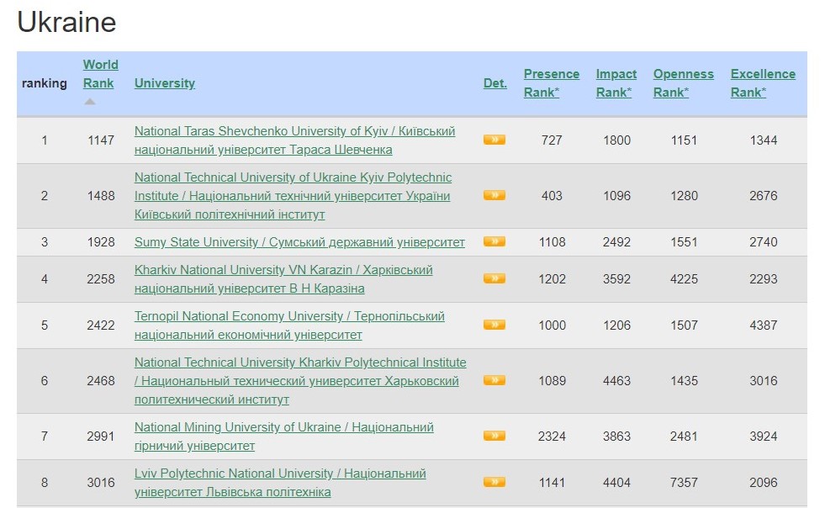
Task: Sort table by World Rank header
Action: tap(100, 74)
